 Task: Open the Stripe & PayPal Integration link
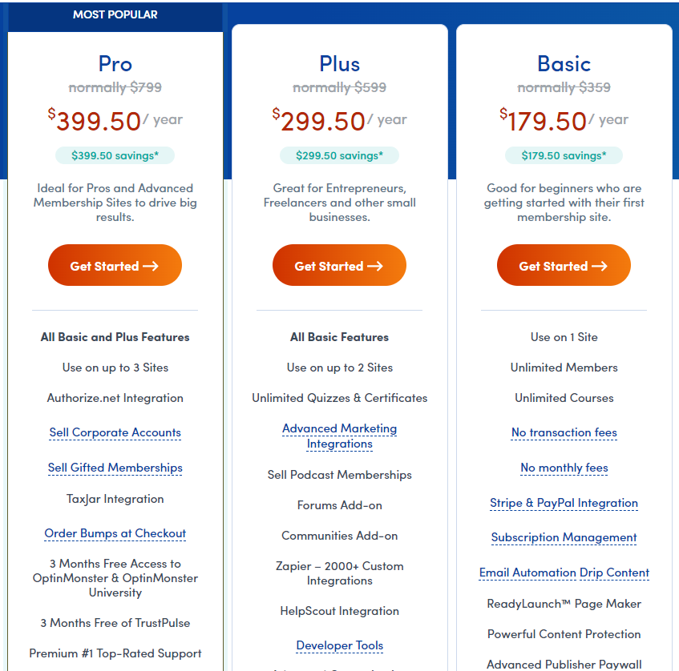(564, 503)
